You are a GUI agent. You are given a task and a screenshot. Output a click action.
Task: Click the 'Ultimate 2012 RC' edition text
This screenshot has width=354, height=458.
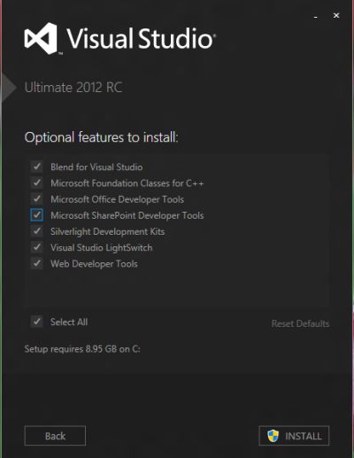[x=73, y=88]
